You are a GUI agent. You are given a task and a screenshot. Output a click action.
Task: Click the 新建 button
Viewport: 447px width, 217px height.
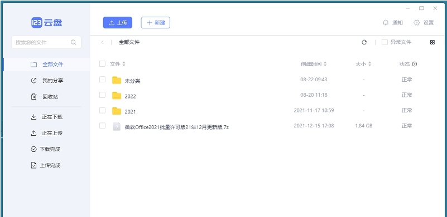click(155, 23)
